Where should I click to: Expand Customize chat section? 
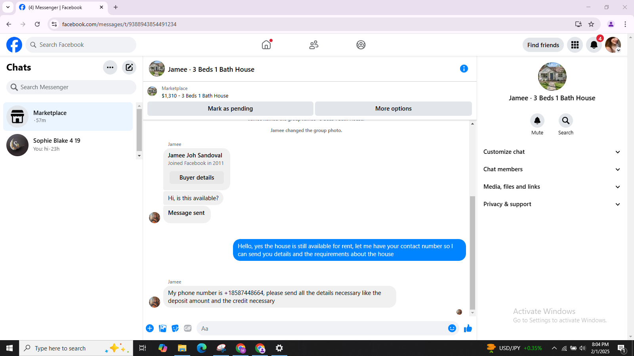(552, 152)
